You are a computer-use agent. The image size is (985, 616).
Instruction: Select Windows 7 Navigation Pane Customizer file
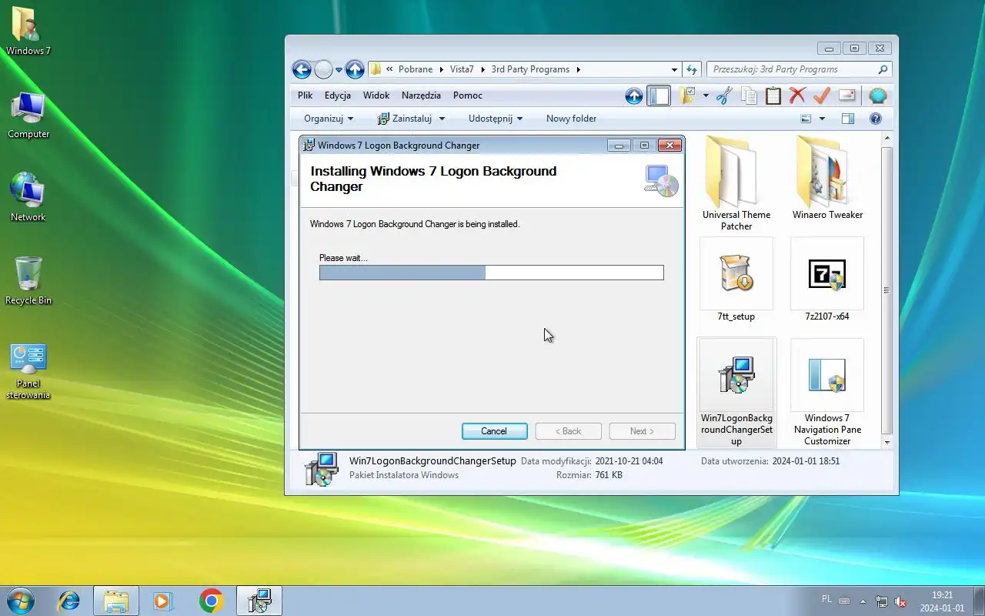click(827, 393)
